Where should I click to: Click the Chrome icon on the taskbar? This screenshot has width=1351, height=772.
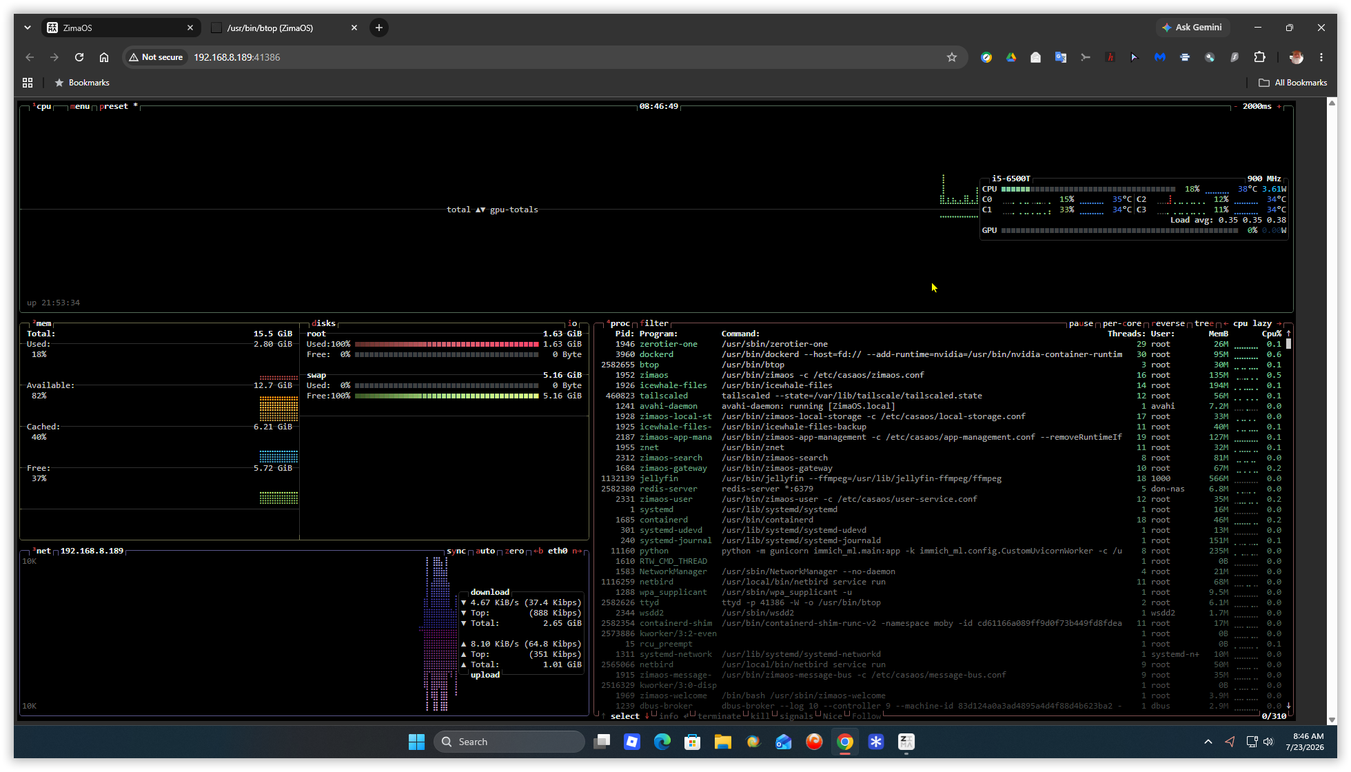click(845, 742)
